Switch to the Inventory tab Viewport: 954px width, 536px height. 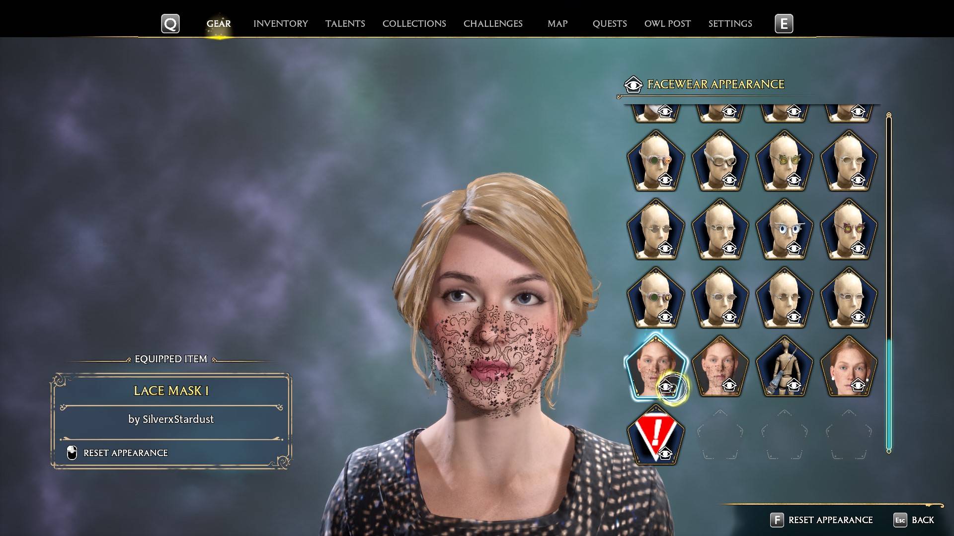pyautogui.click(x=281, y=24)
